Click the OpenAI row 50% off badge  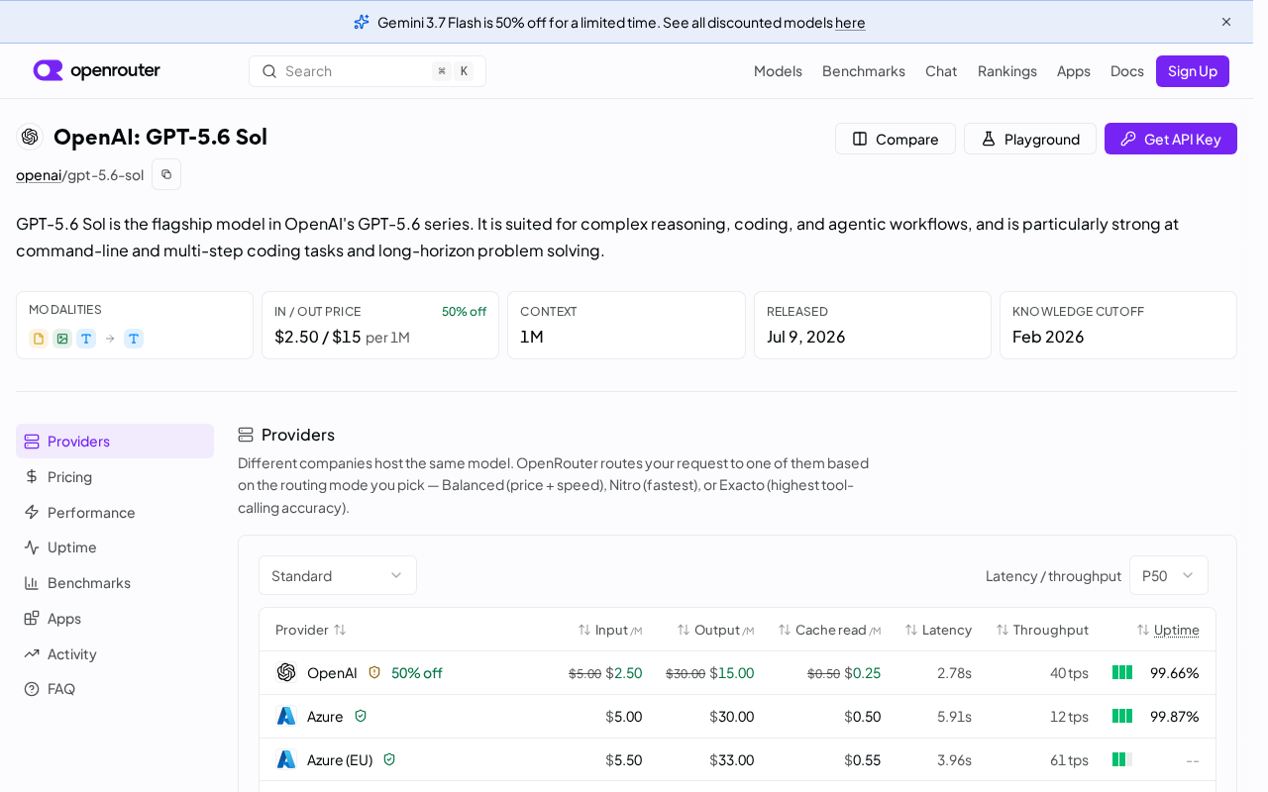pyautogui.click(x=417, y=673)
